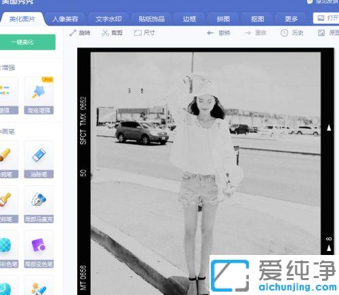Undo with the 撤销 arrow
Image resolution: width=339 pixels, height=295 pixels.
[218, 33]
